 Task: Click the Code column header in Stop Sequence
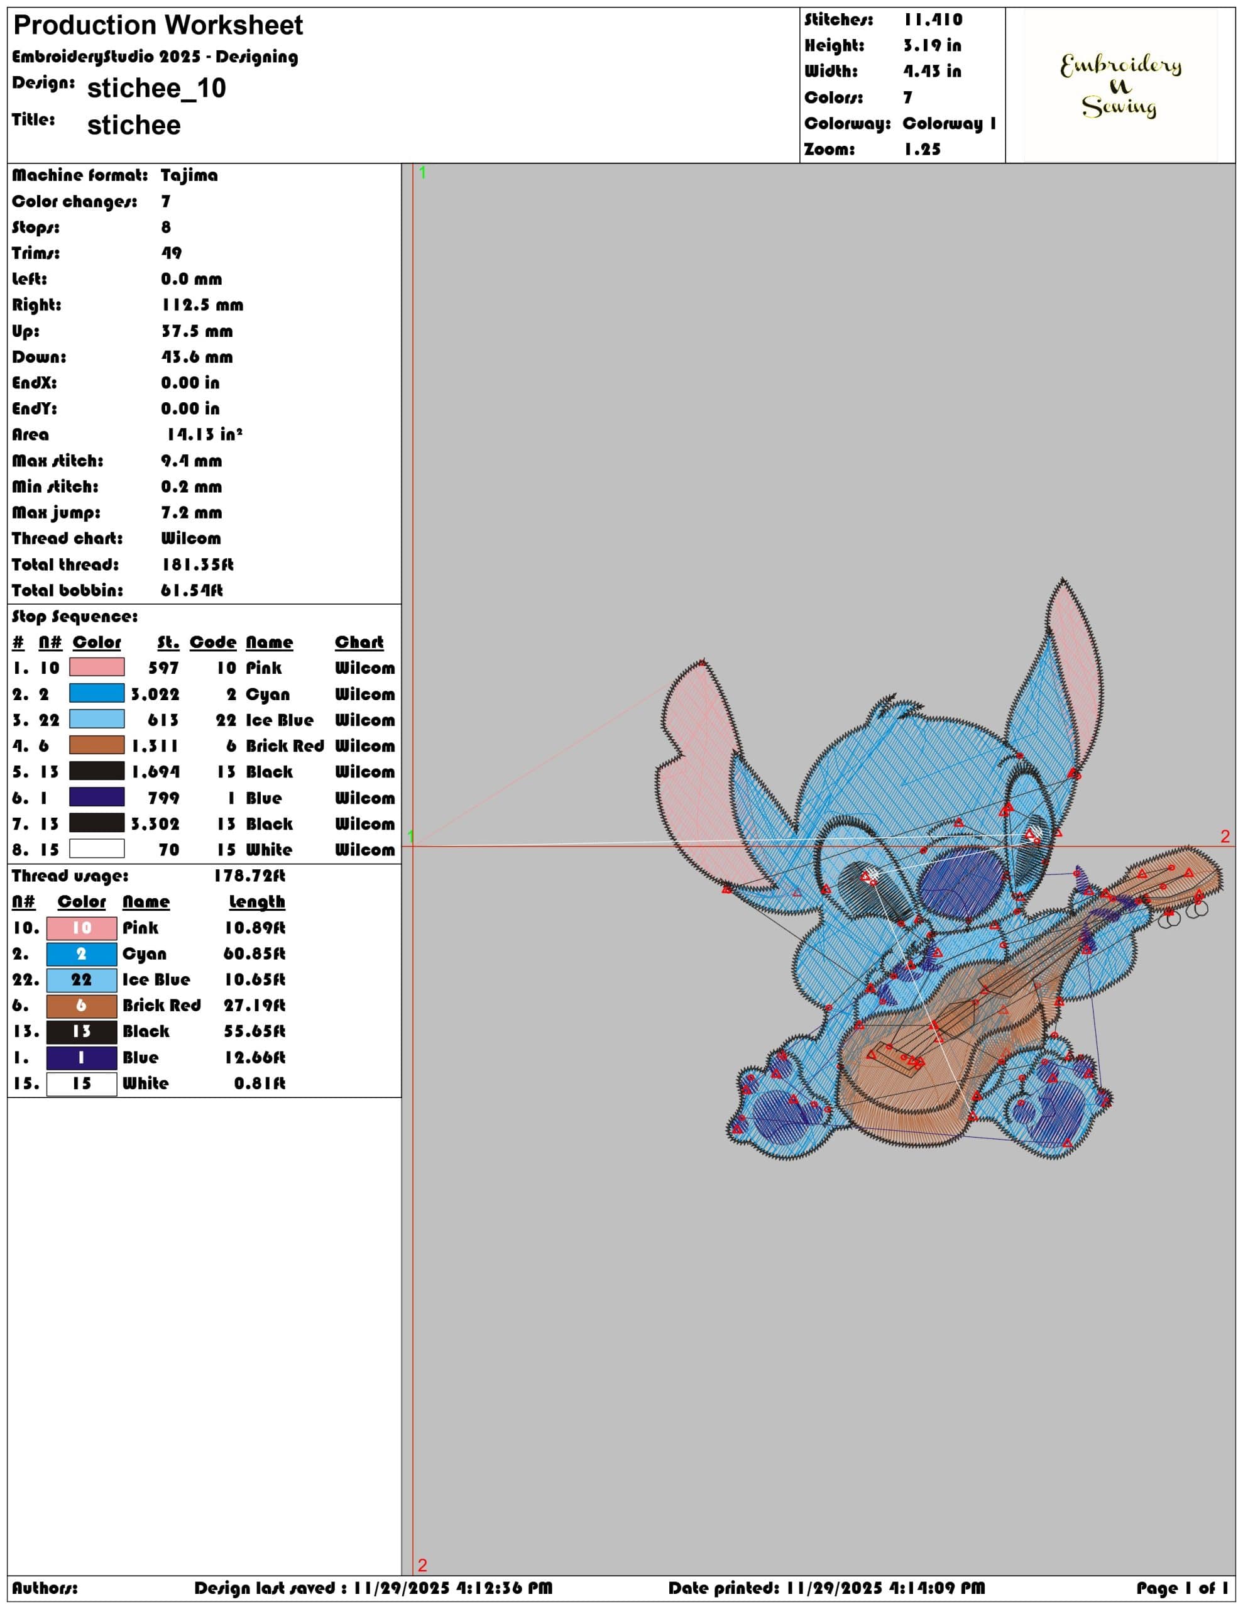213,642
